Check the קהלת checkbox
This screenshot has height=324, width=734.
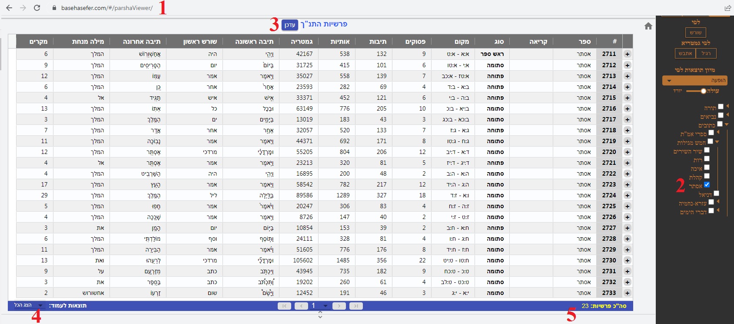pyautogui.click(x=707, y=176)
